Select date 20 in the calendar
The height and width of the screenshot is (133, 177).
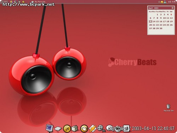[x=150, y=25]
